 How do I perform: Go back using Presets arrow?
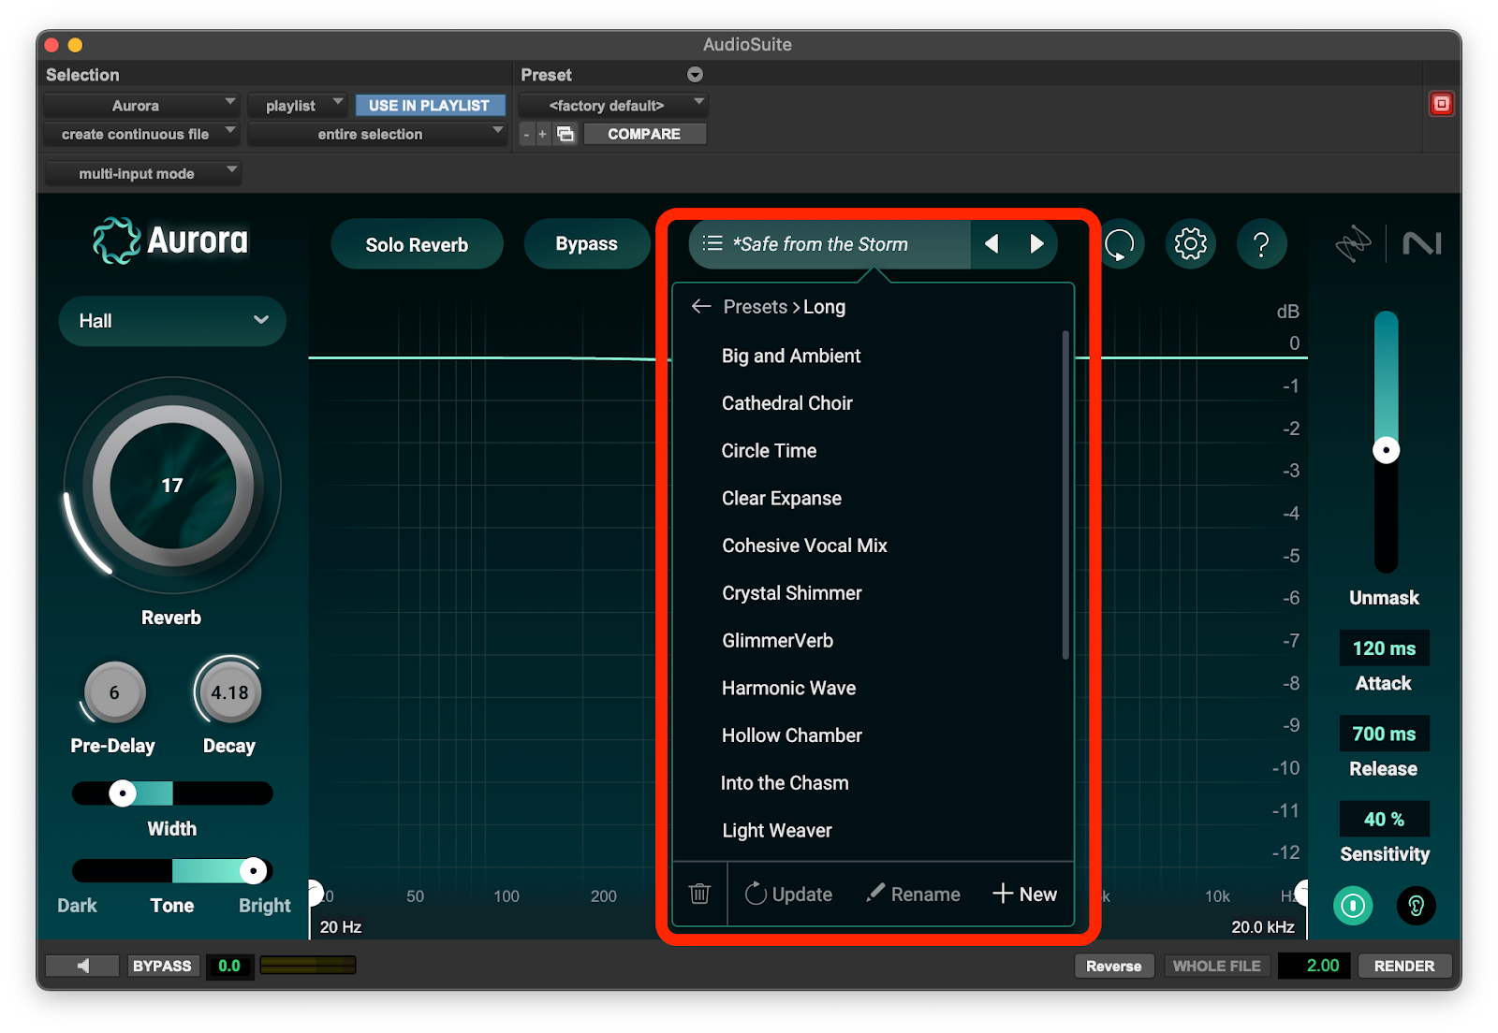point(701,306)
